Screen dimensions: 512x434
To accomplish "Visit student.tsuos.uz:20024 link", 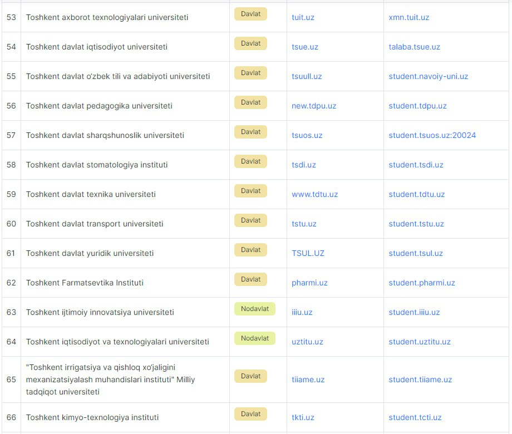I will [432, 135].
